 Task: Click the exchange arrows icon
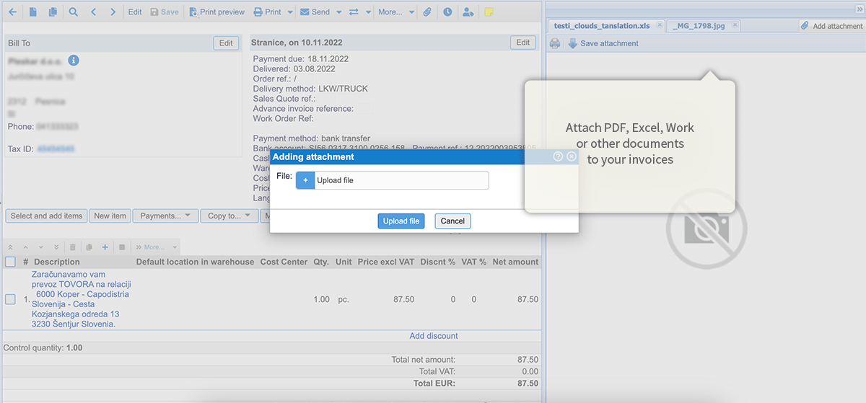click(x=354, y=12)
